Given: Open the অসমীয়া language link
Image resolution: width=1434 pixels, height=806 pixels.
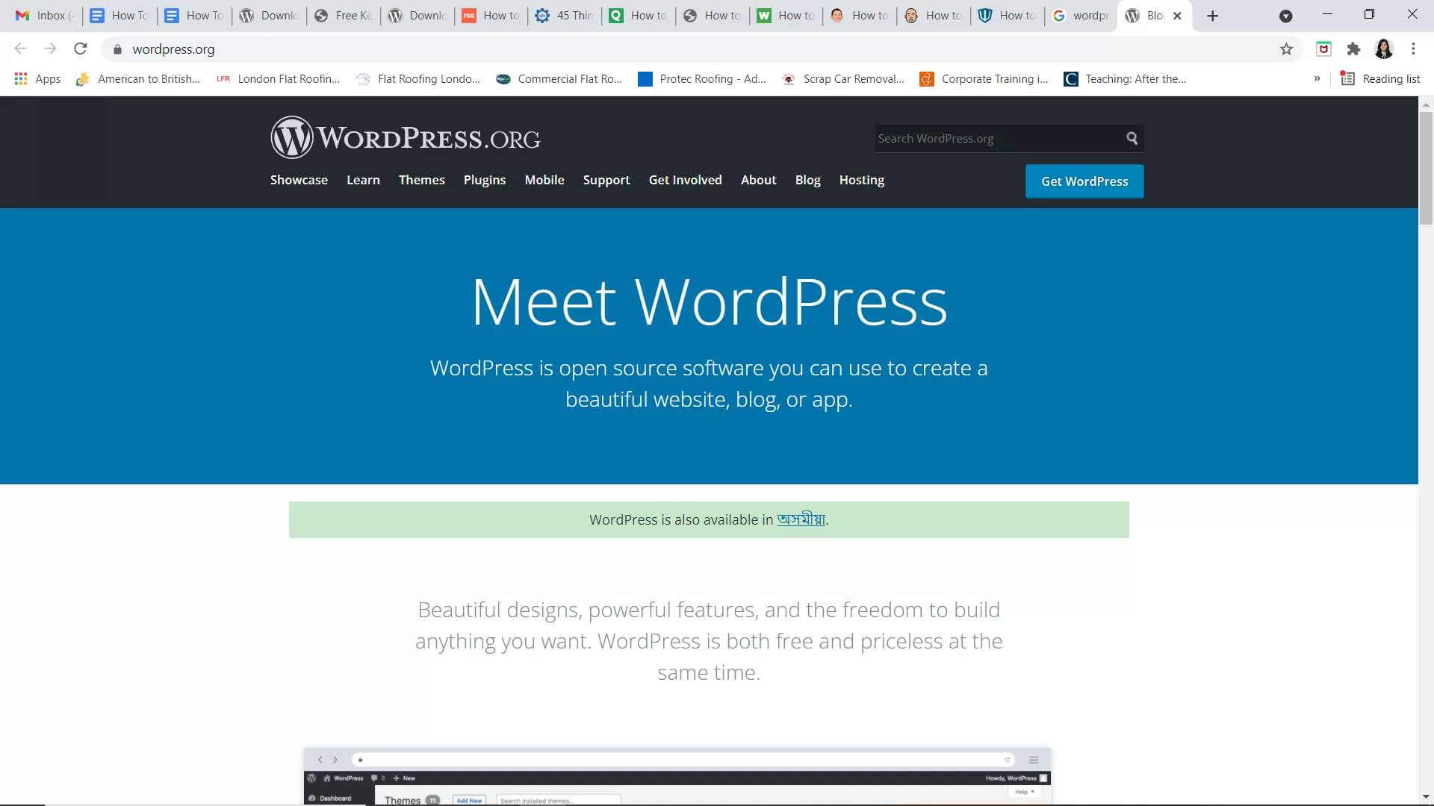Looking at the screenshot, I should (x=801, y=519).
